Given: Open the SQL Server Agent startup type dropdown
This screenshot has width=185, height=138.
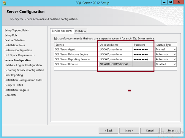Looking at the screenshot, I should click(x=175, y=49).
